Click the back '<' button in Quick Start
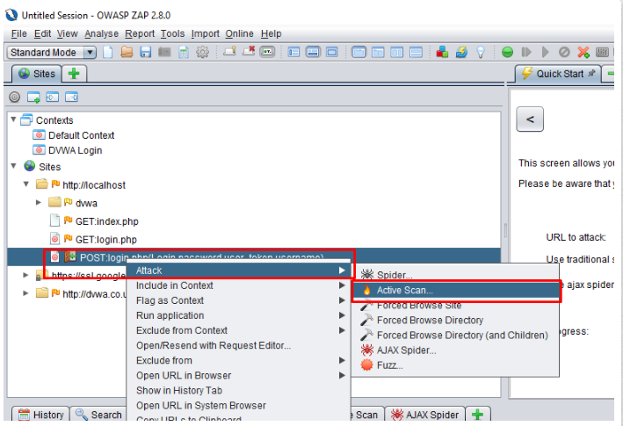This screenshot has height=426, width=623. [530, 119]
